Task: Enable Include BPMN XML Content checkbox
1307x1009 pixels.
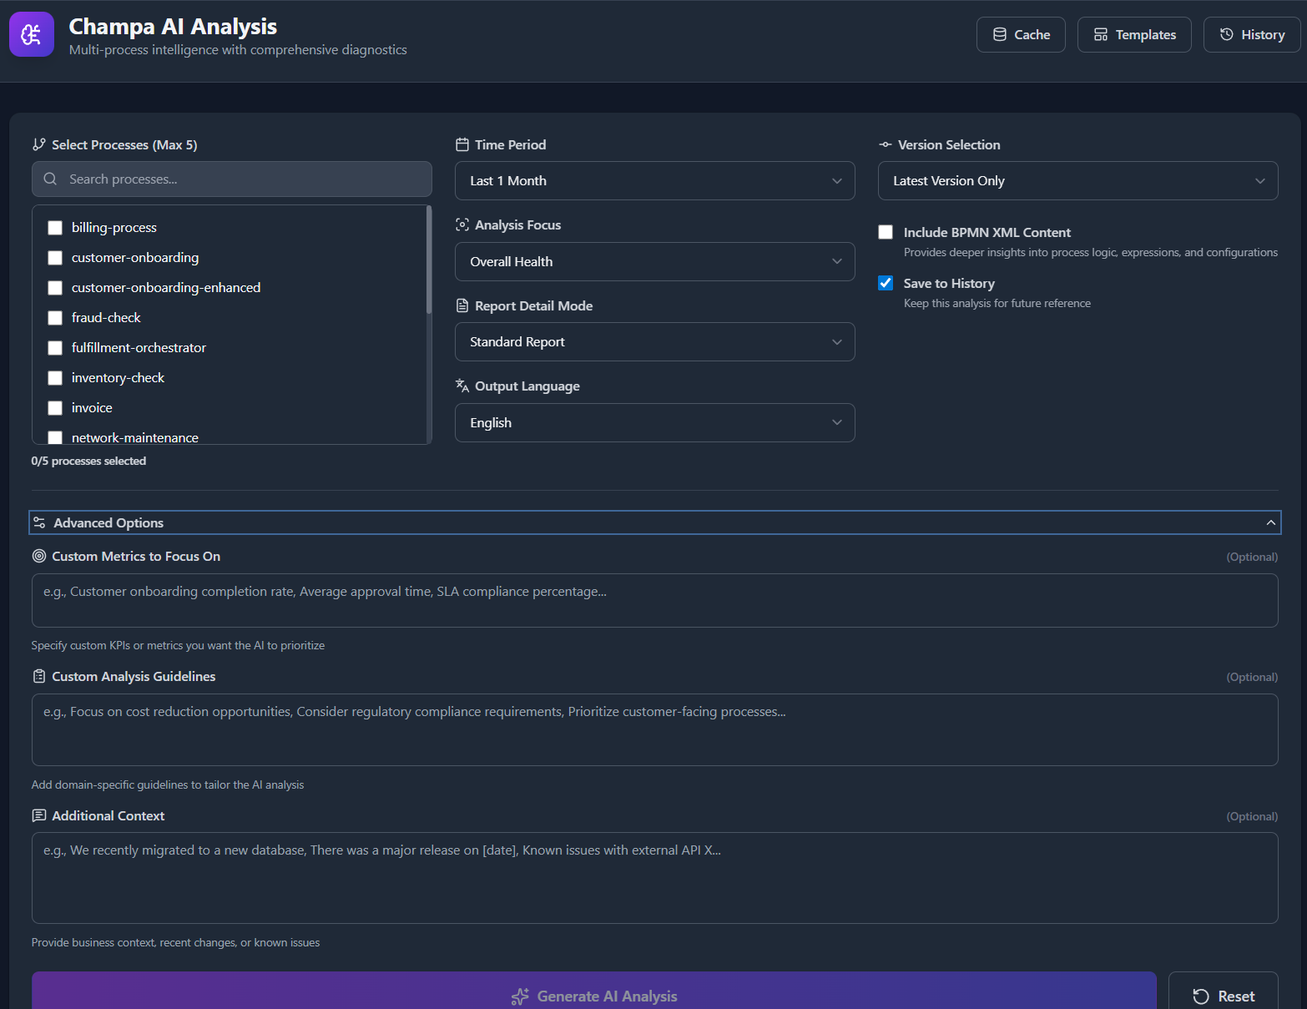Action: [x=886, y=232]
